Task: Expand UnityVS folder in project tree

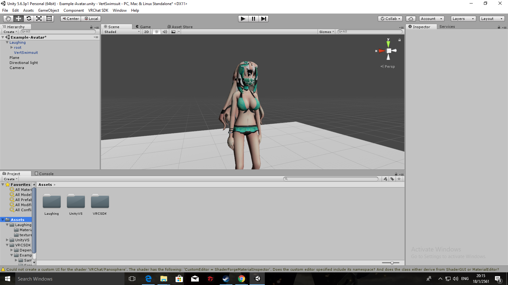Action: click(x=7, y=240)
